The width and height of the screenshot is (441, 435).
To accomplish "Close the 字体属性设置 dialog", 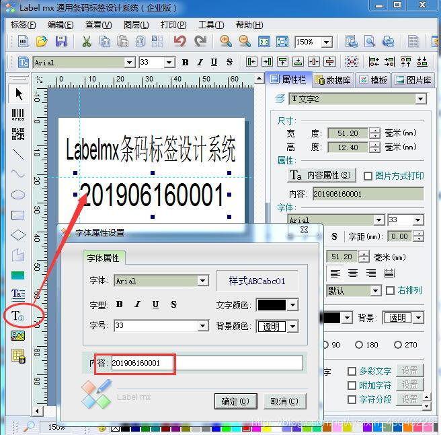I will point(304,230).
